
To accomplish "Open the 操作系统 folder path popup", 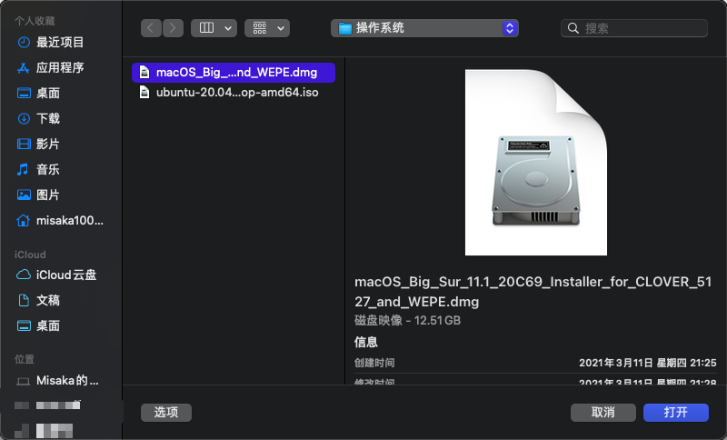I will (424, 28).
